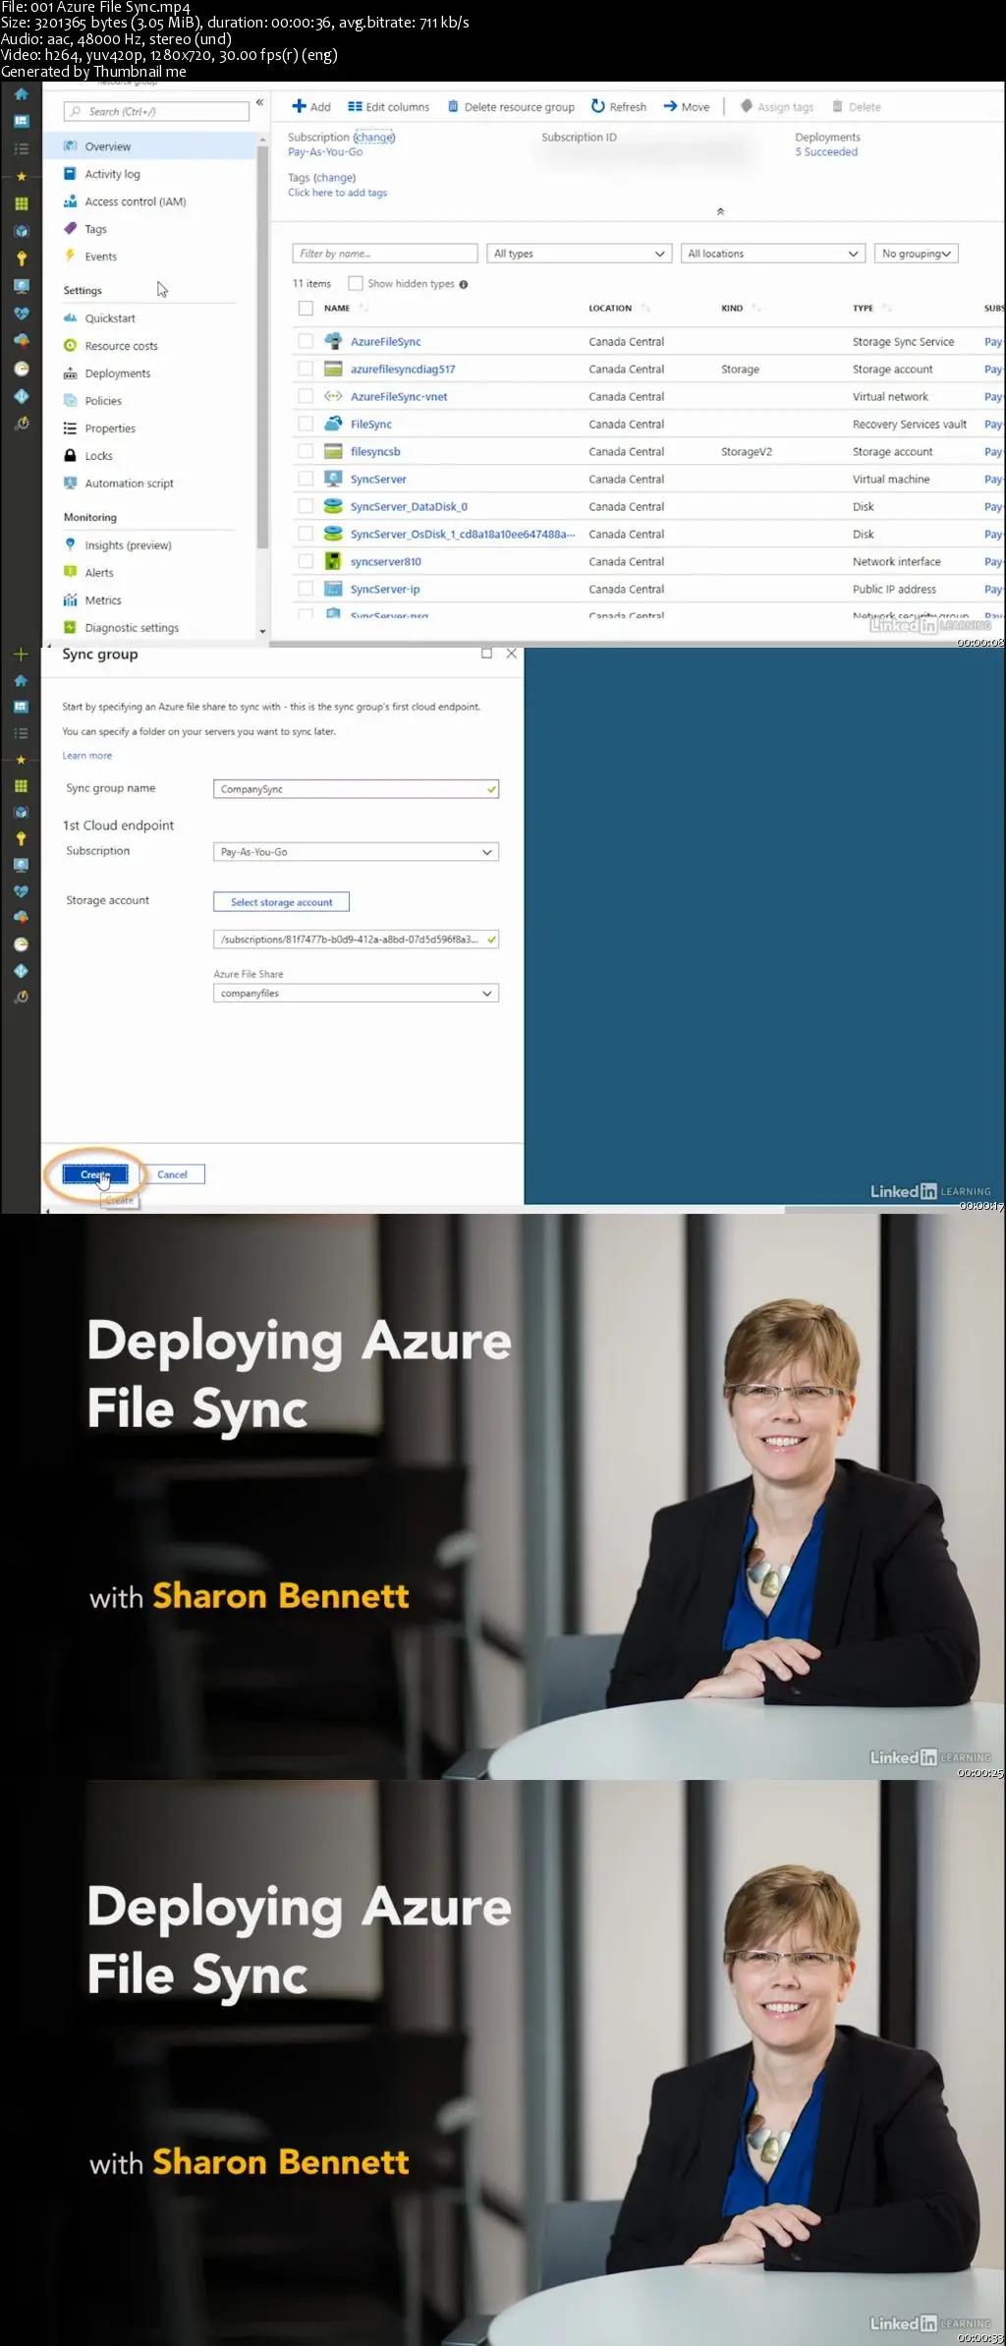The width and height of the screenshot is (1006, 2346).
Task: Open Access control (IAM) menu item
Action: coord(136,201)
